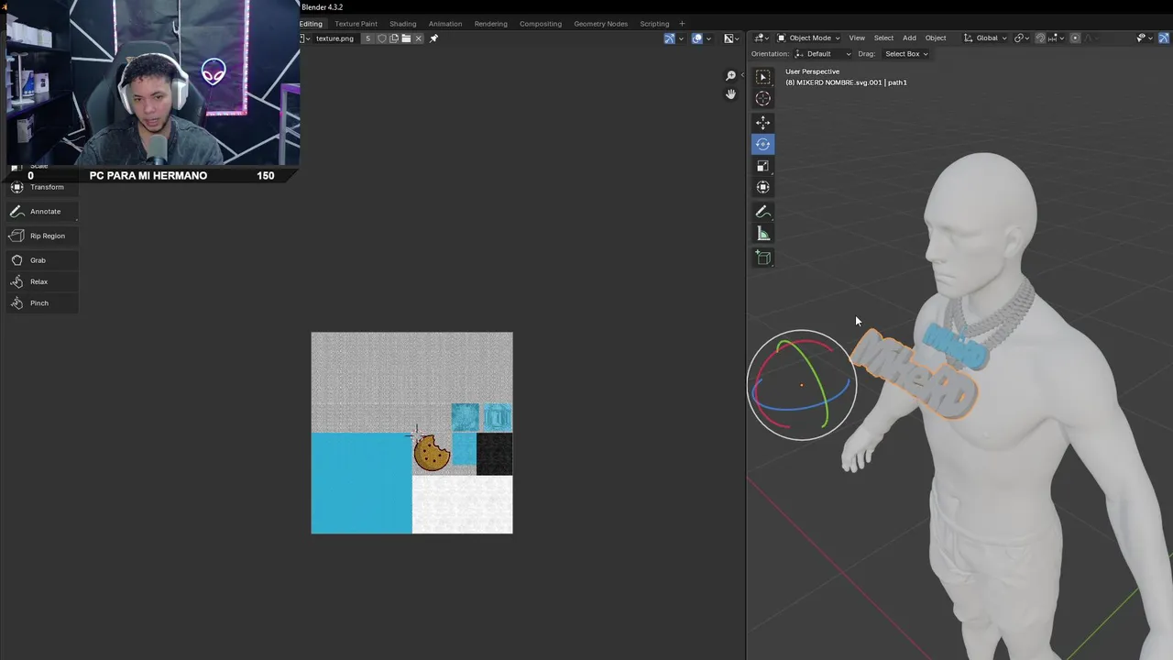Open the viewport object visibility dropdown
This screenshot has width=1173, height=660.
[x=1145, y=38]
